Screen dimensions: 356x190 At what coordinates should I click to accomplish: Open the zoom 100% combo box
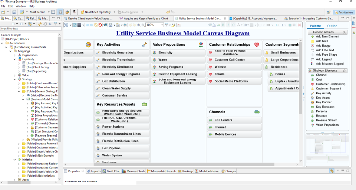[155, 25]
